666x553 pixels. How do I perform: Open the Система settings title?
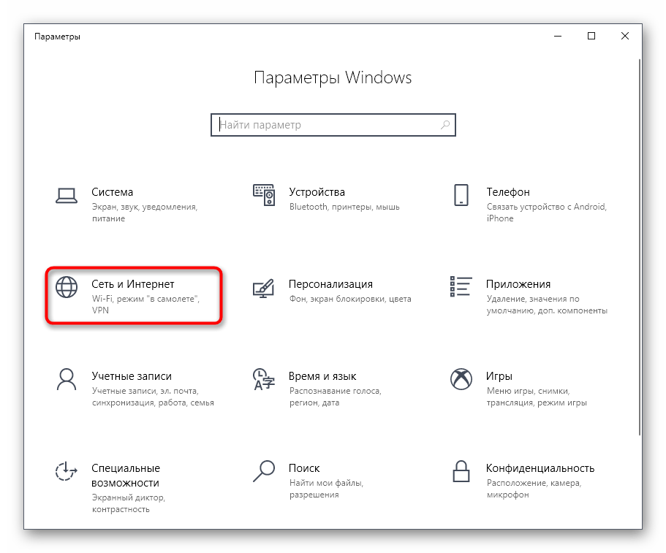(112, 192)
